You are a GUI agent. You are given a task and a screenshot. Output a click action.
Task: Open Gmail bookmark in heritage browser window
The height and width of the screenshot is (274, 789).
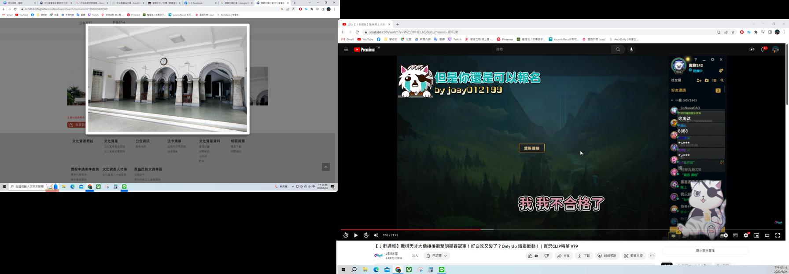coord(7,15)
